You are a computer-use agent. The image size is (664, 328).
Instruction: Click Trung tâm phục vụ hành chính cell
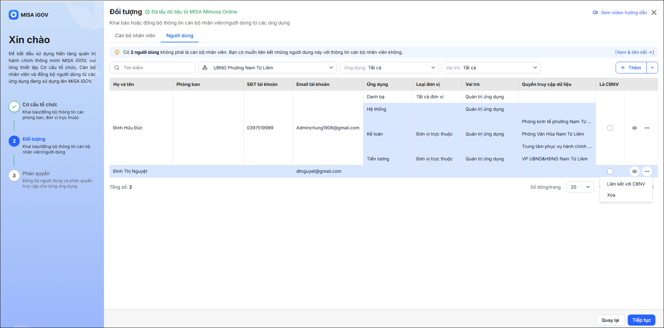pos(557,147)
